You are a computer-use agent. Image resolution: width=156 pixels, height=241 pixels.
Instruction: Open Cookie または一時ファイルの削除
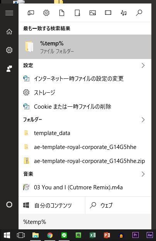tap(85, 106)
